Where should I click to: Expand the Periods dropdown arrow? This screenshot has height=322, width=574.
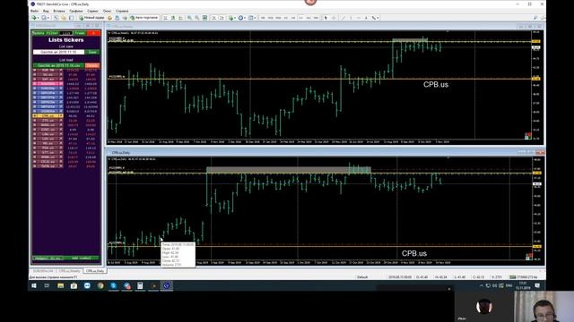coord(245,18)
